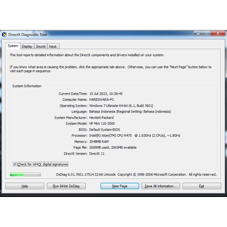Click the System Information group label

27,86
